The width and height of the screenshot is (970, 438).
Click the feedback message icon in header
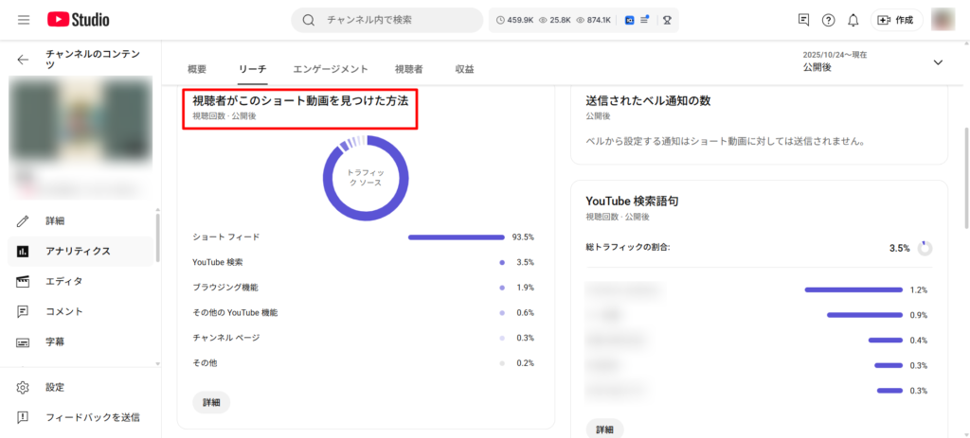click(x=803, y=20)
